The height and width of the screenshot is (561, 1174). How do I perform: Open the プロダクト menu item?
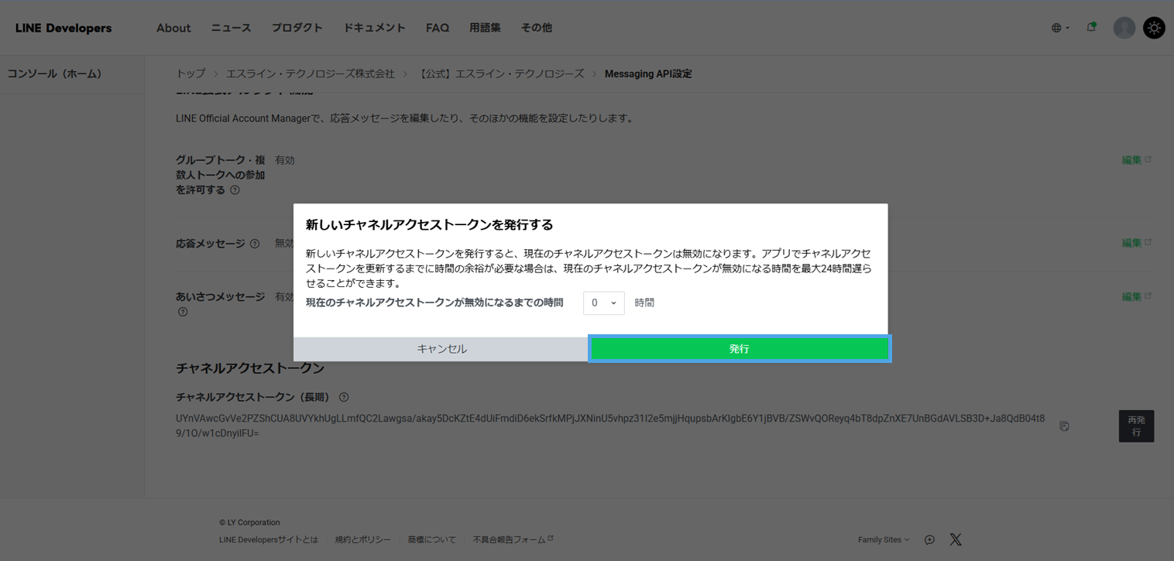pos(297,28)
